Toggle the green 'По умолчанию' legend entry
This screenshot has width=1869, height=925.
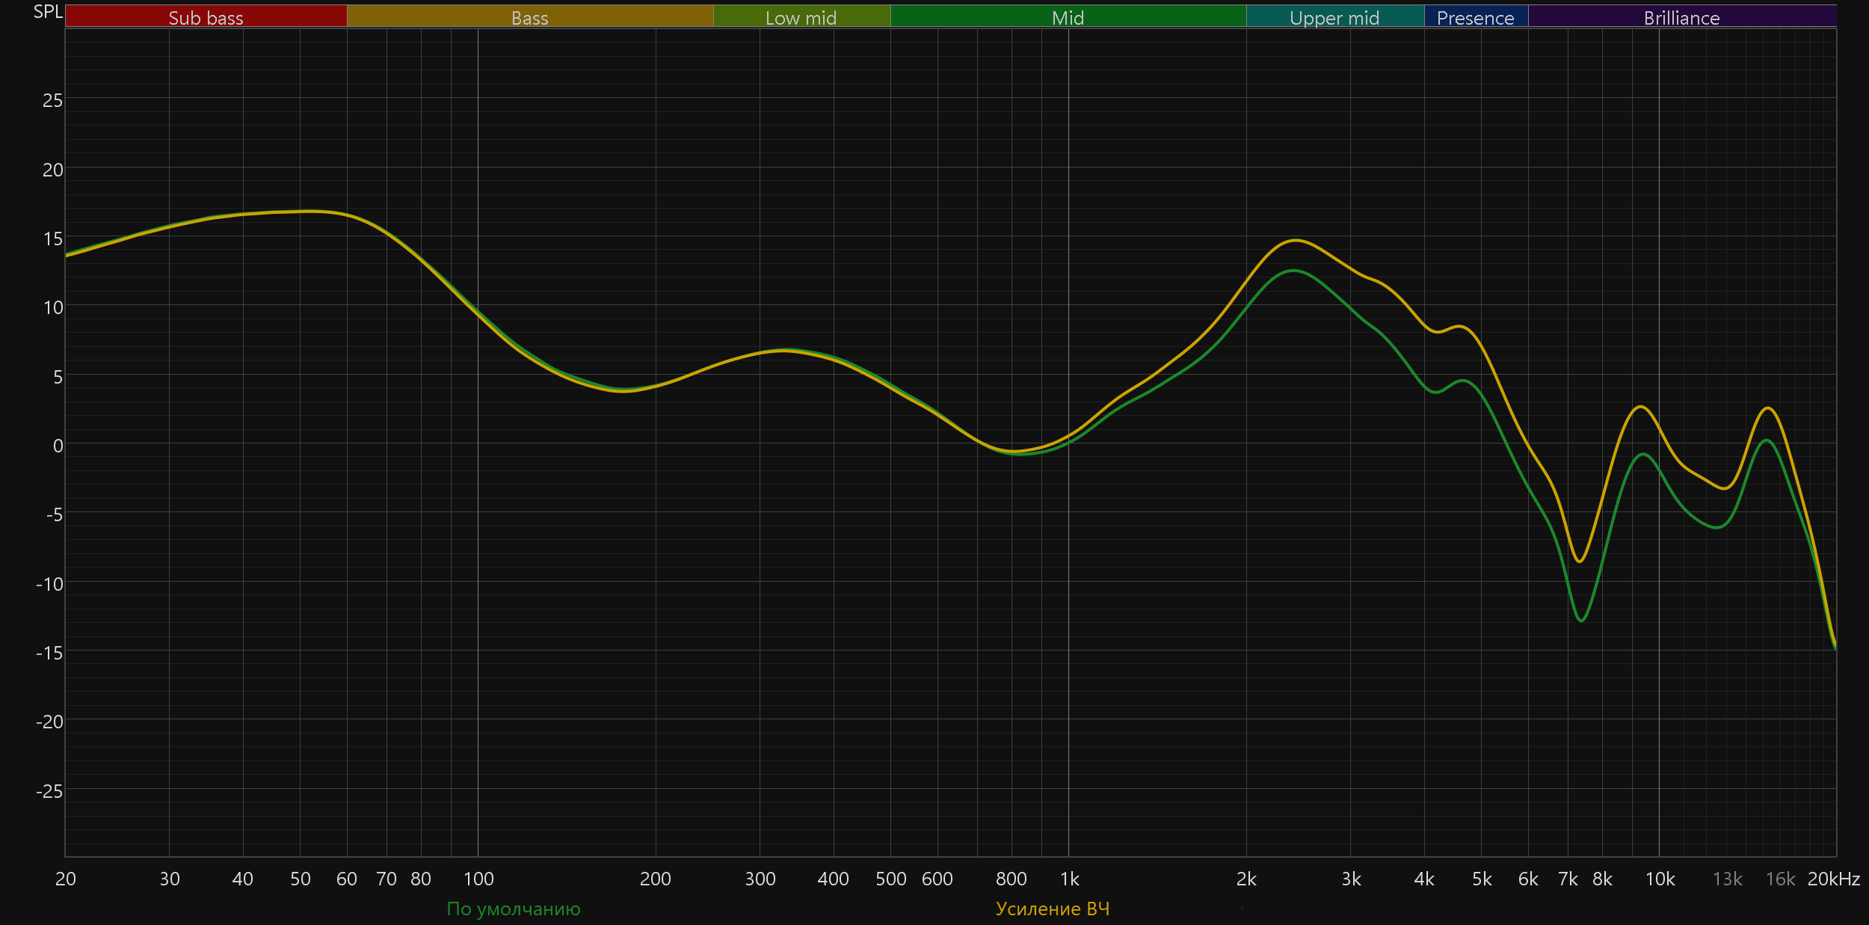pyautogui.click(x=513, y=909)
